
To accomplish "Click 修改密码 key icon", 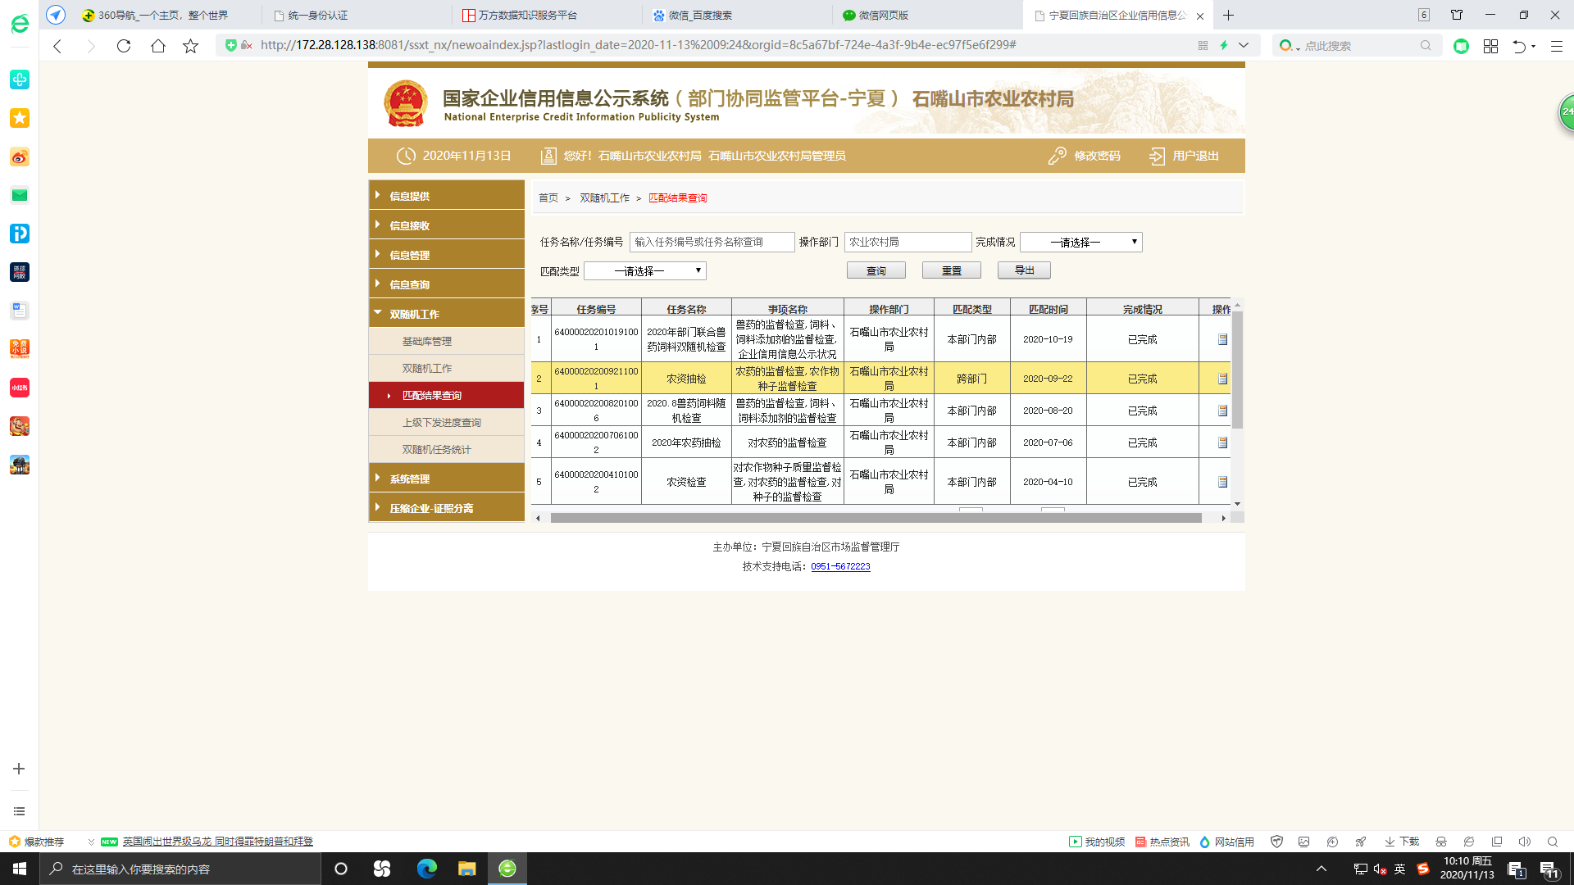I will click(x=1057, y=156).
